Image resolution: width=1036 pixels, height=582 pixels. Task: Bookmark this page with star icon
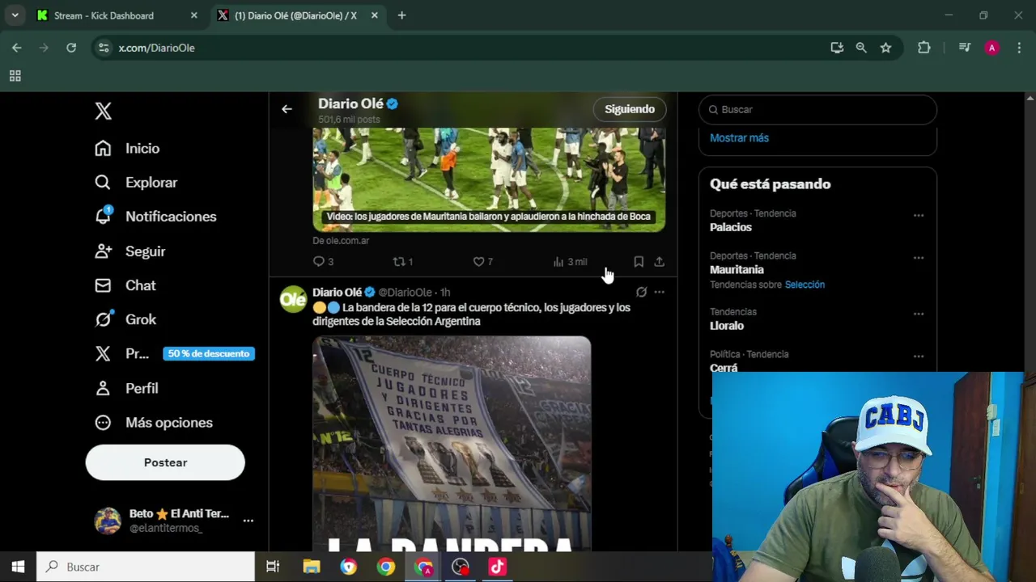pyautogui.click(x=885, y=48)
